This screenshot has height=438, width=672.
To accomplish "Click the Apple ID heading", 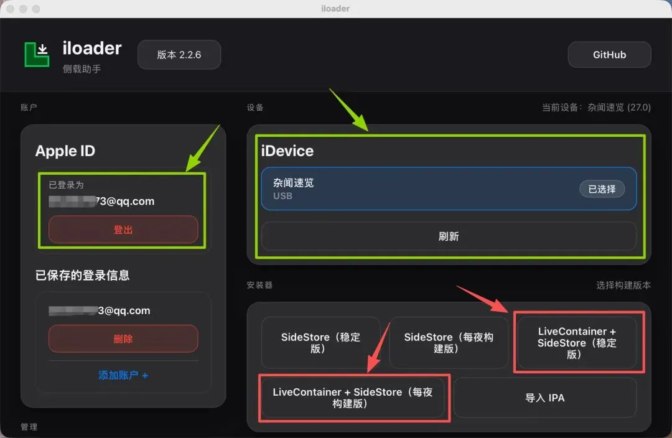I will [x=65, y=151].
